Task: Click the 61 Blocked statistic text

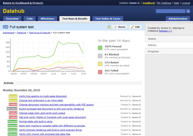Action: pos(112,54)
